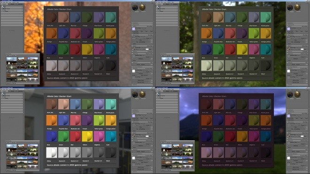310x174 pixels.
Task: Pick gold material sphere in dusk-sky window
Action: pos(297,94)
